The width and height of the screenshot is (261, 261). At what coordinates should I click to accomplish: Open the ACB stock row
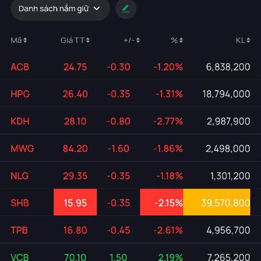pos(130,67)
